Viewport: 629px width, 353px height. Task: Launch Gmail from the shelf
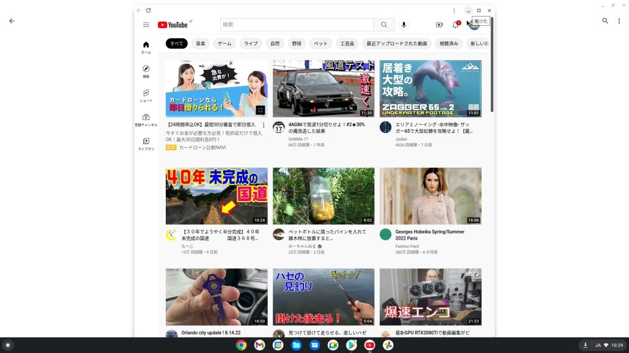(x=260, y=345)
